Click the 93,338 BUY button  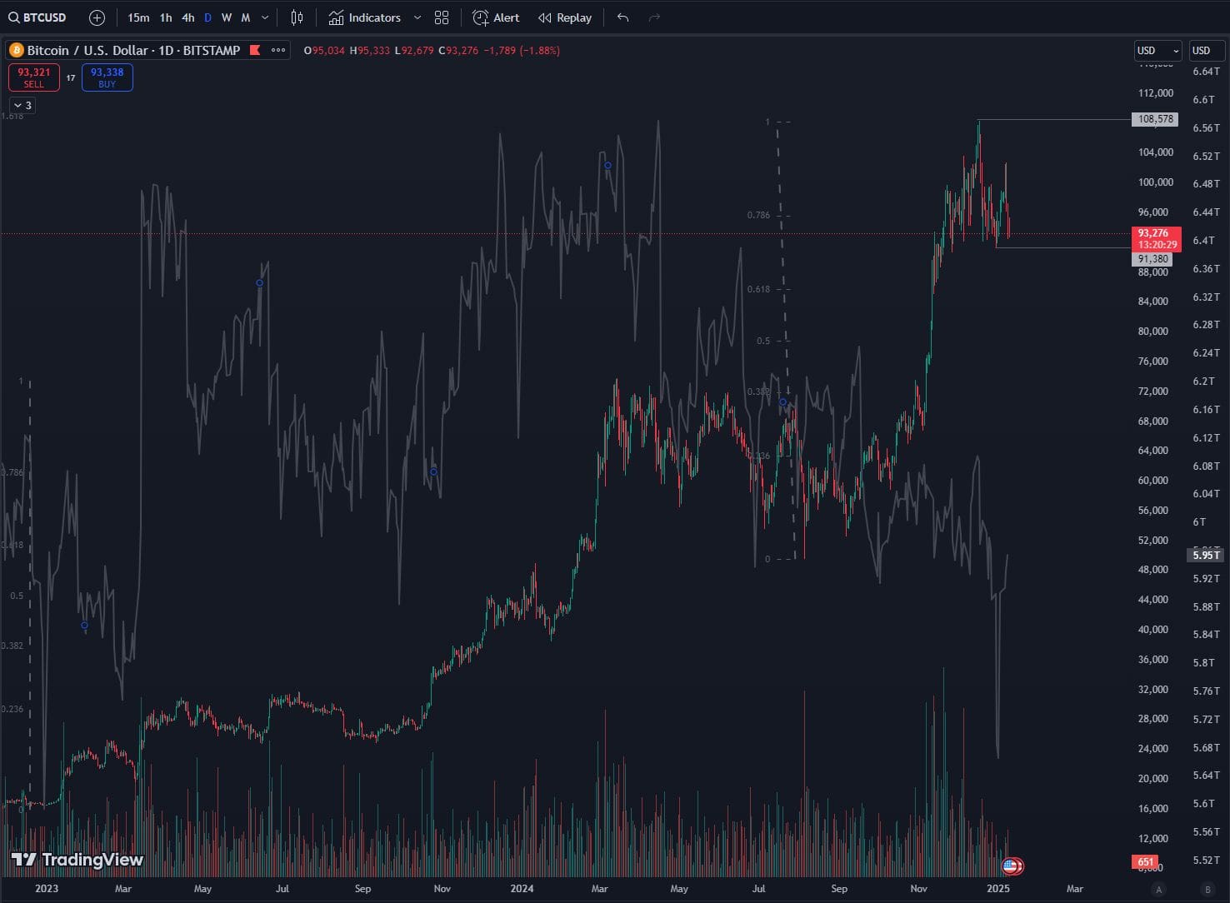[x=107, y=77]
